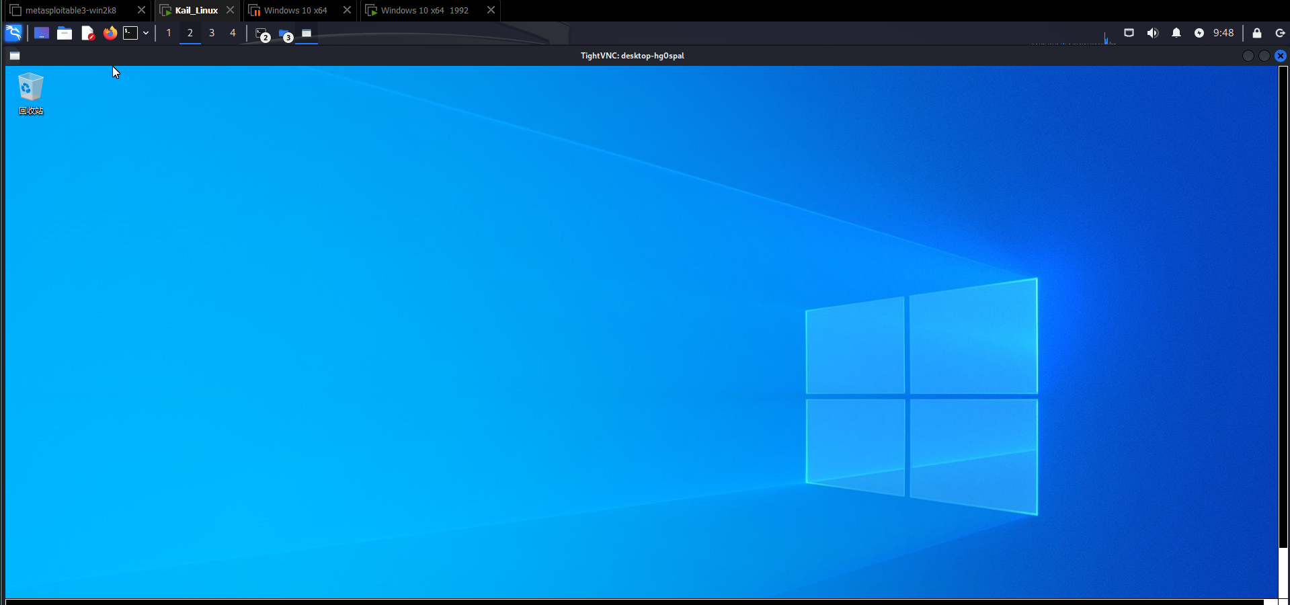1290x605 pixels.
Task: Open the notifications bell icon
Action: point(1176,33)
